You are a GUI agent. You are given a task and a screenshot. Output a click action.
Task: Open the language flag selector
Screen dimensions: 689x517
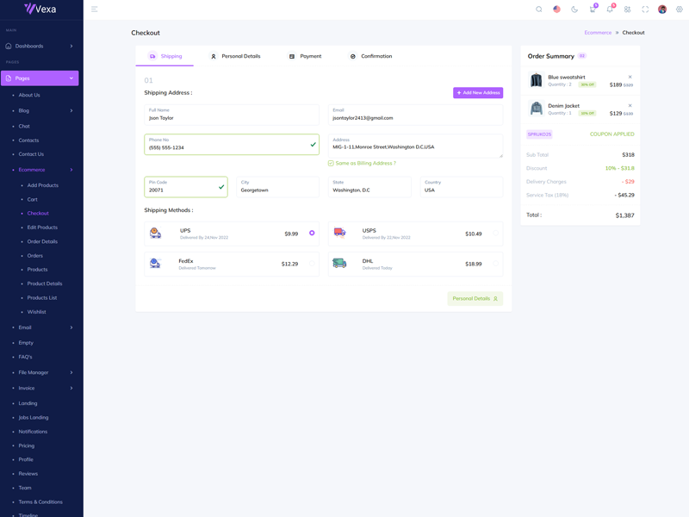click(556, 9)
